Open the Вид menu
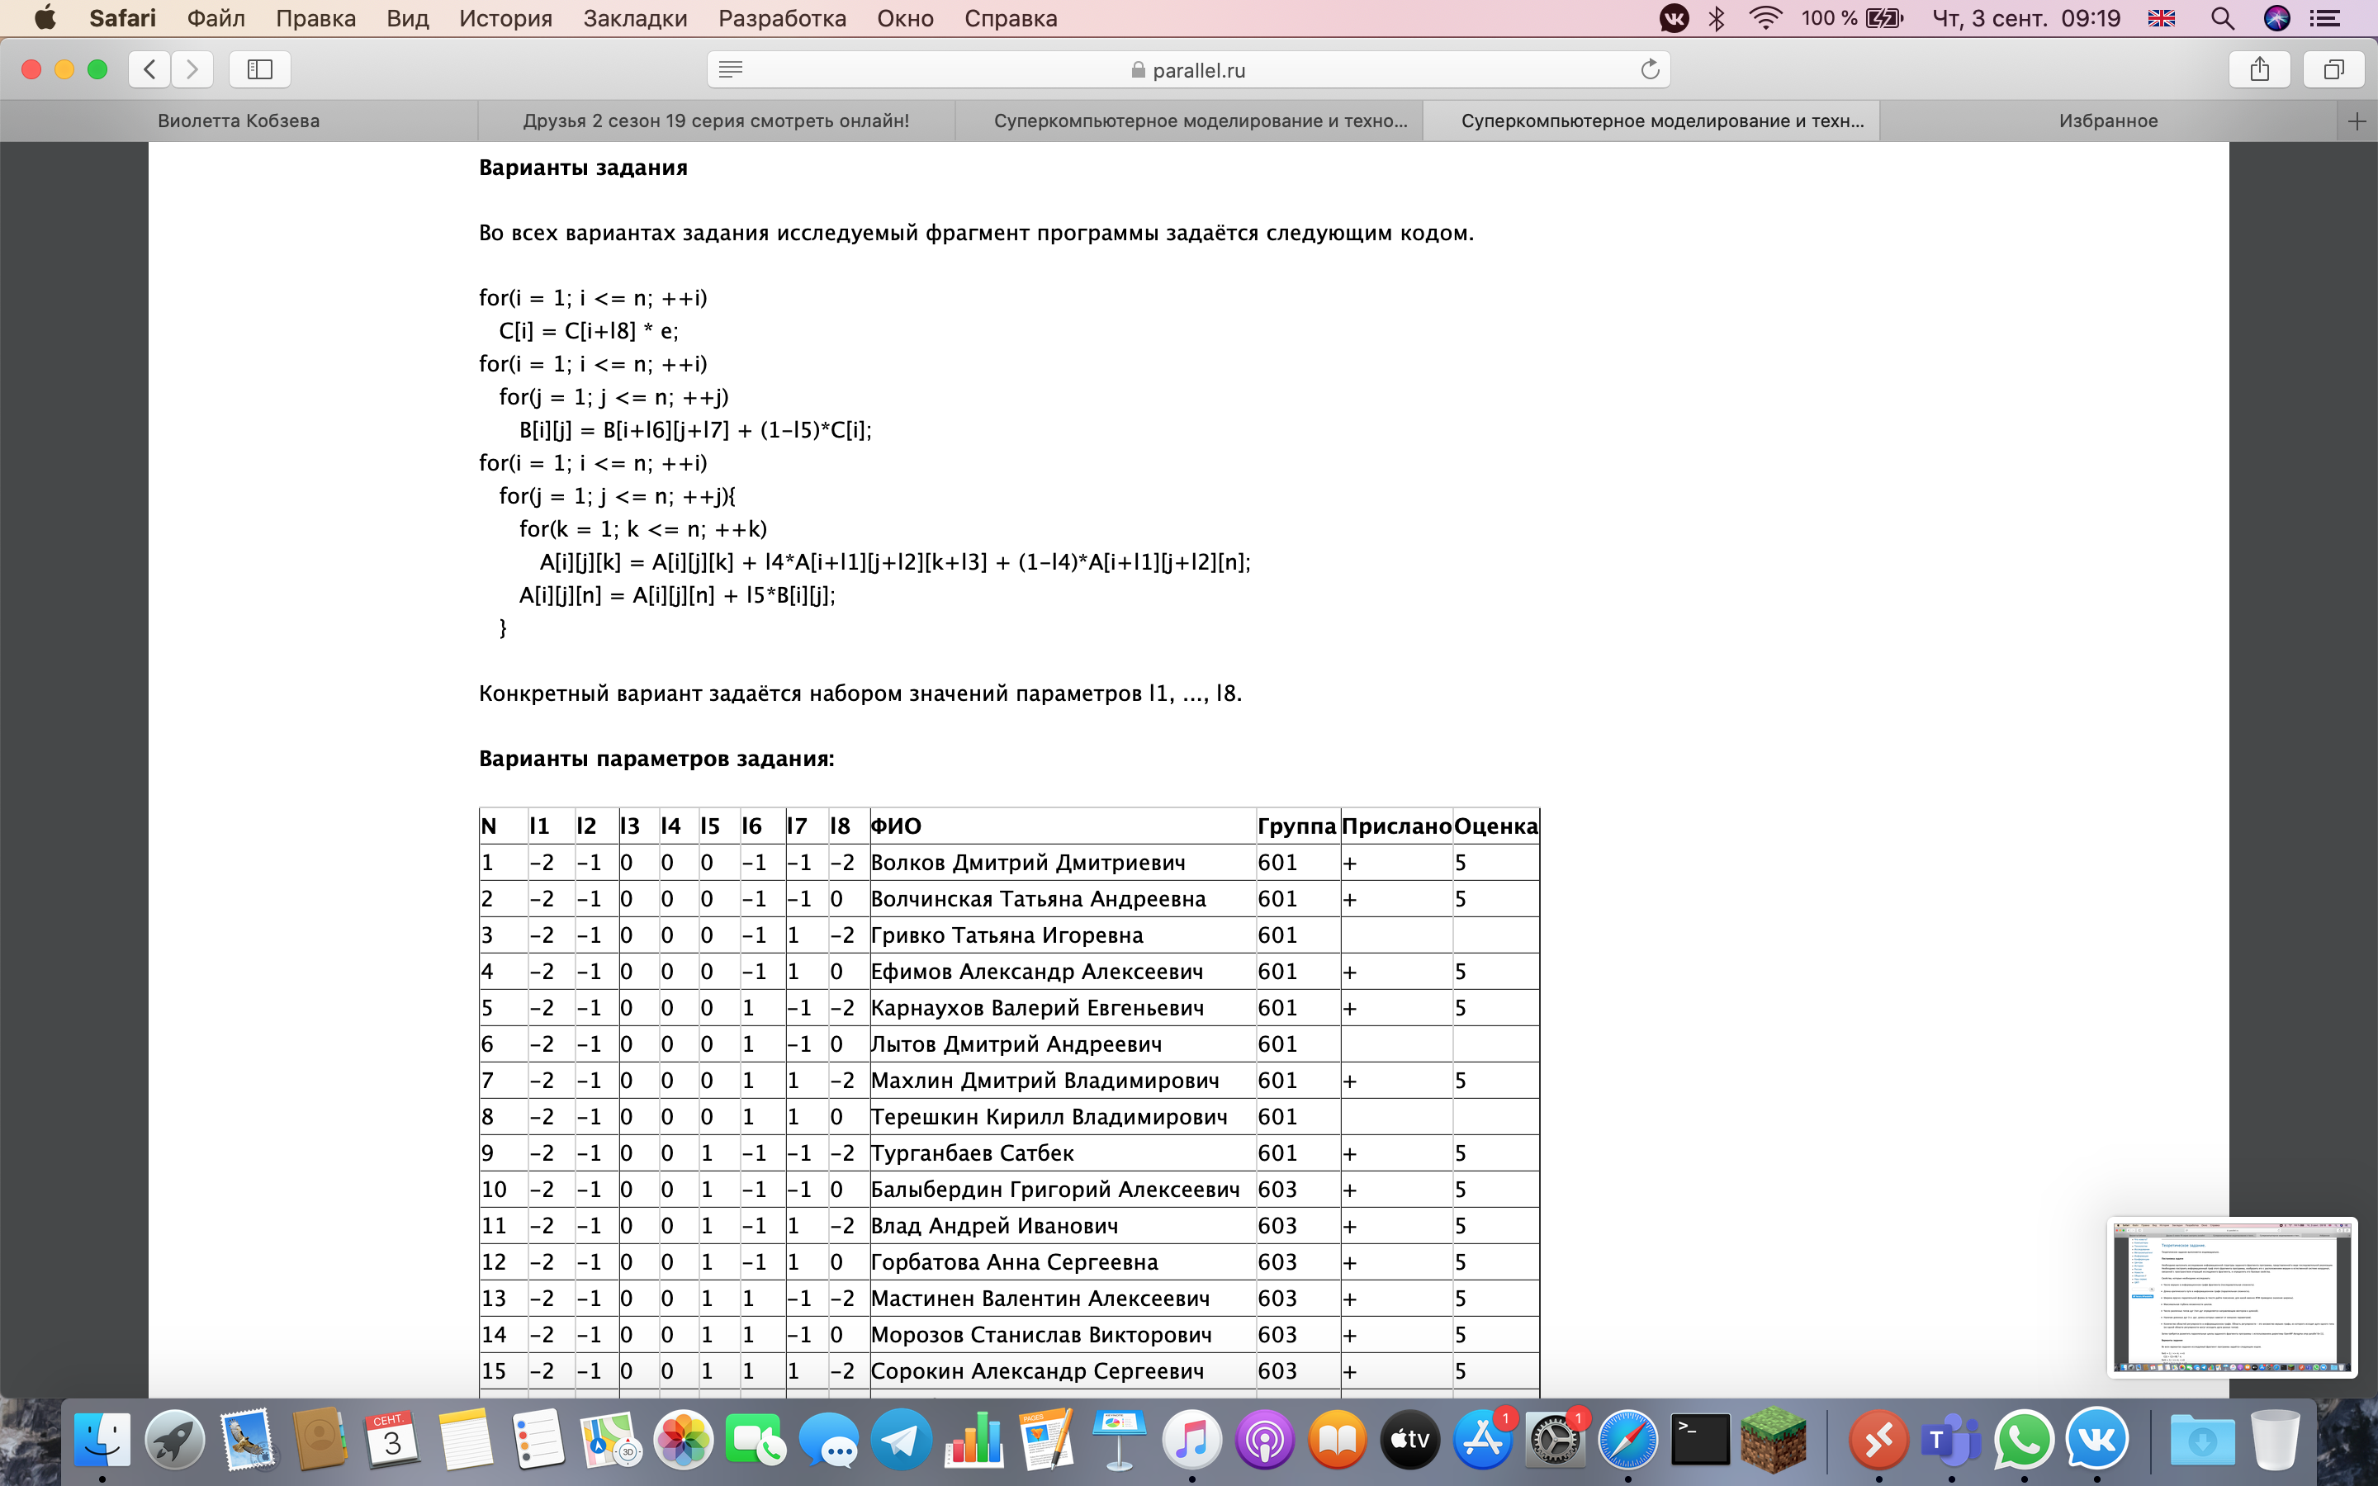Image resolution: width=2378 pixels, height=1486 pixels. click(x=408, y=17)
